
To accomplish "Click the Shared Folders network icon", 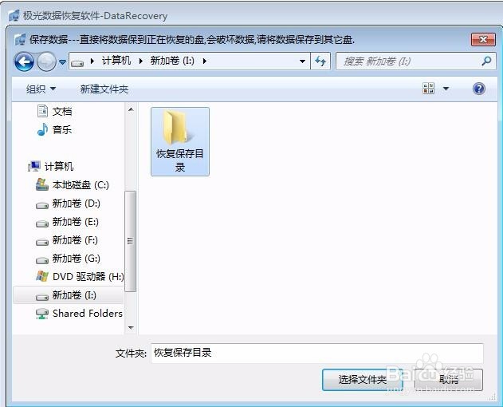I will [x=42, y=314].
